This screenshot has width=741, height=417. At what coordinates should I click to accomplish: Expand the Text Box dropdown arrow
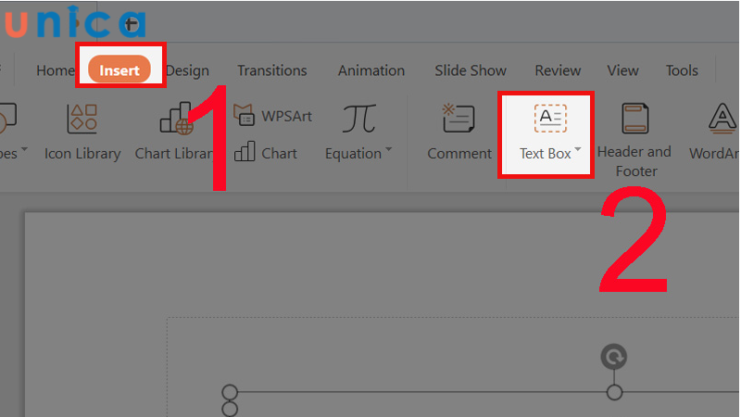tap(578, 150)
